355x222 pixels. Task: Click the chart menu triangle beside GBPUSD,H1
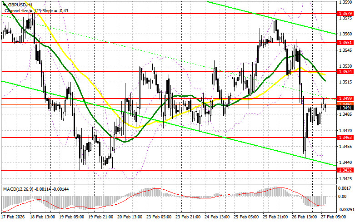[x=4, y=4]
